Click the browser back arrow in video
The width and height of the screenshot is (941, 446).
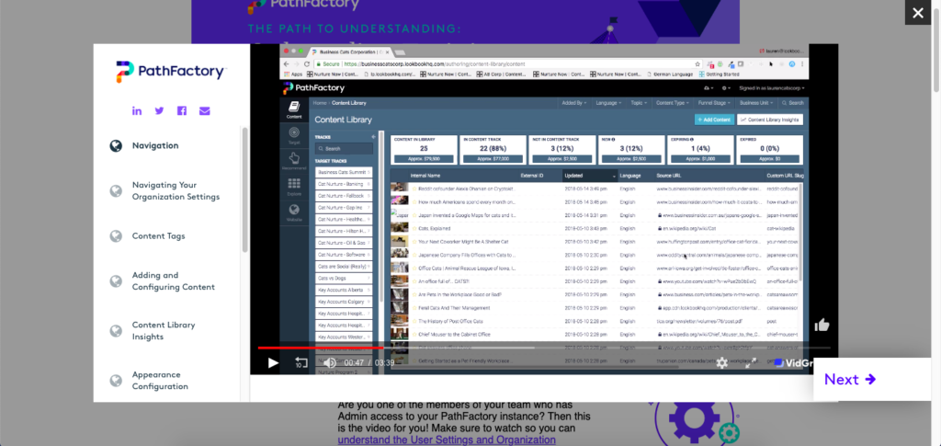[x=287, y=63]
